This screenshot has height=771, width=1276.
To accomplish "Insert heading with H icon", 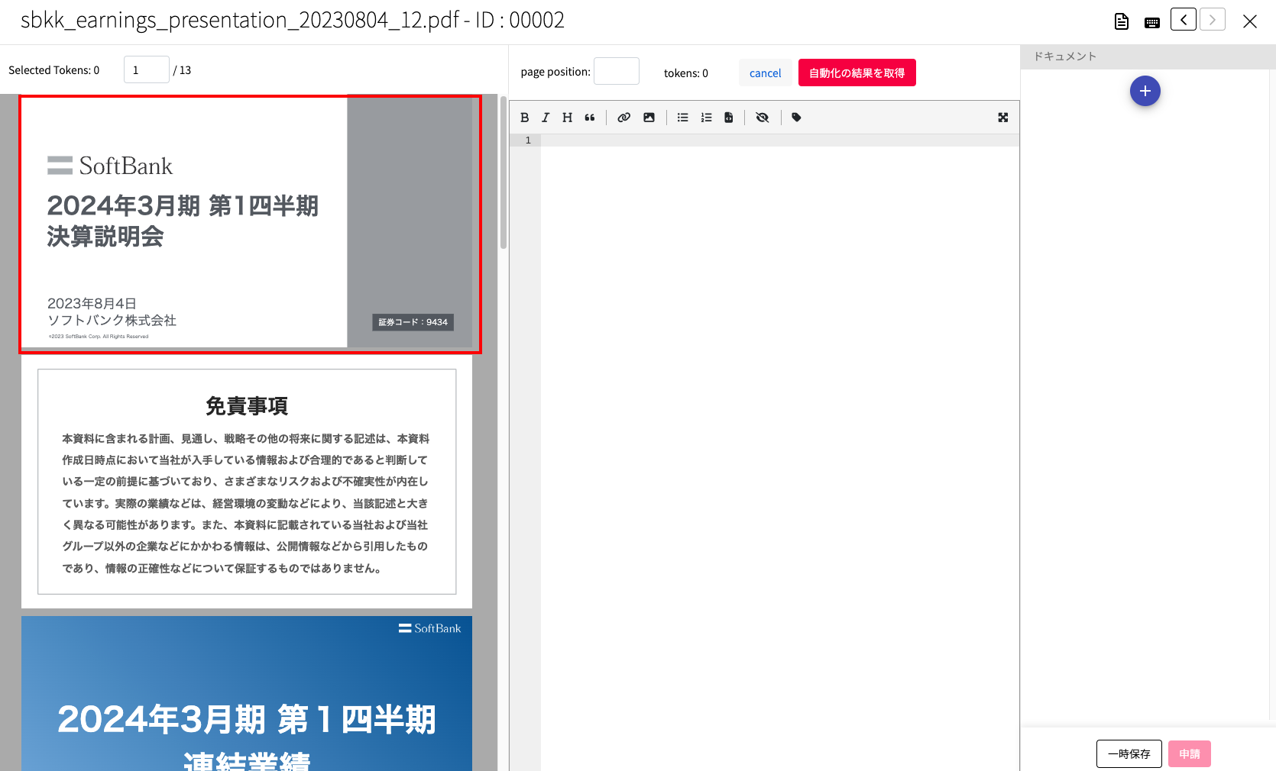I will point(567,118).
